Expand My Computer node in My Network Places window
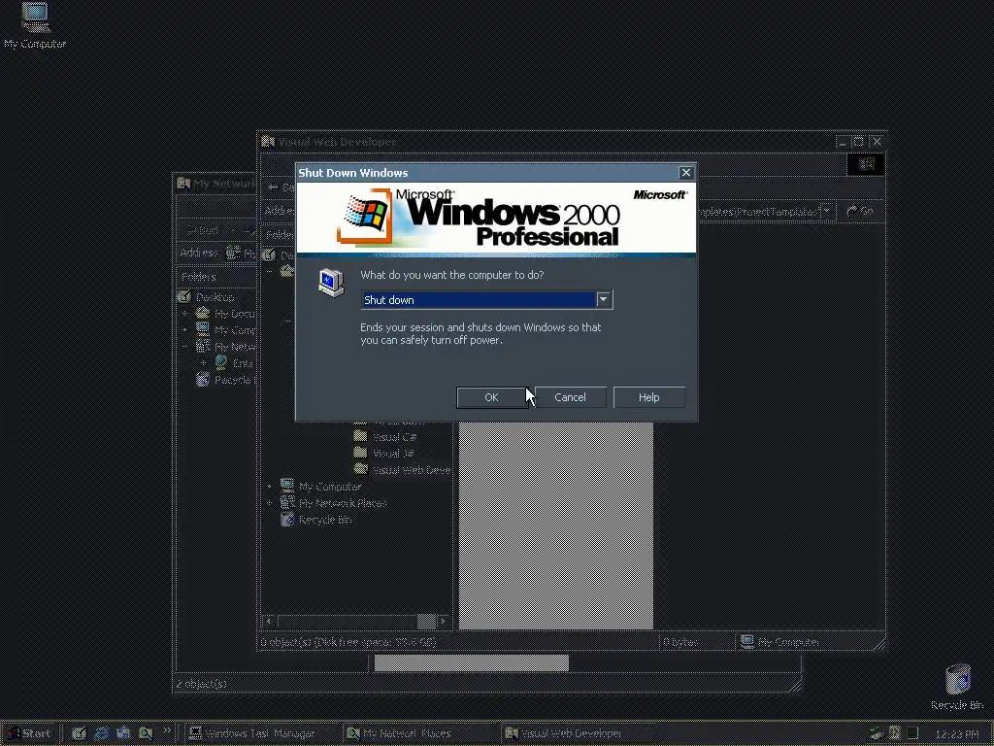994x746 pixels. 185,330
